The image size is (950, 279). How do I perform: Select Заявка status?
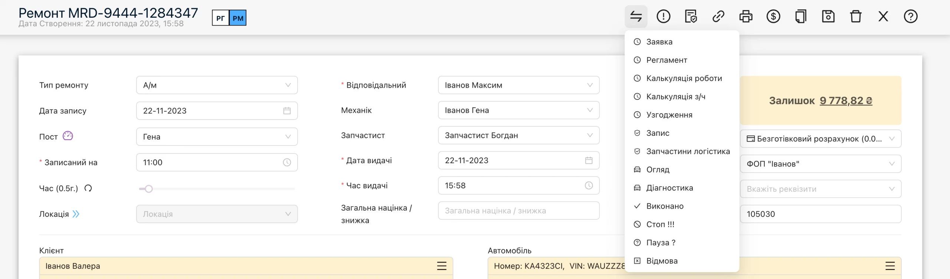tap(682, 42)
